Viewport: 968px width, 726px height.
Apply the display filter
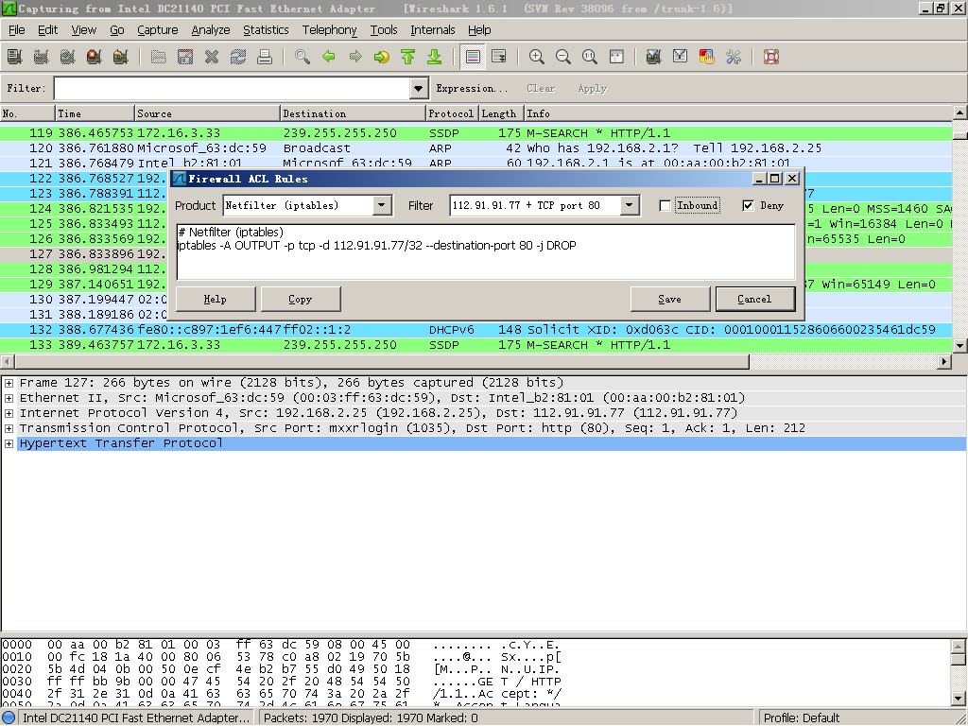coord(593,88)
